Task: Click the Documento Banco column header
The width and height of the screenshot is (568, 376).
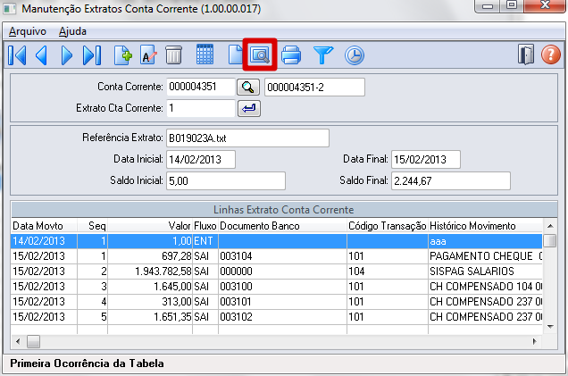Action: [x=282, y=226]
